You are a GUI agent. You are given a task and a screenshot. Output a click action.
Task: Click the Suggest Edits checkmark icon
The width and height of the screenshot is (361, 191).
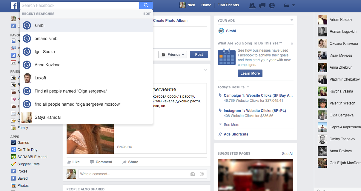[13, 164]
